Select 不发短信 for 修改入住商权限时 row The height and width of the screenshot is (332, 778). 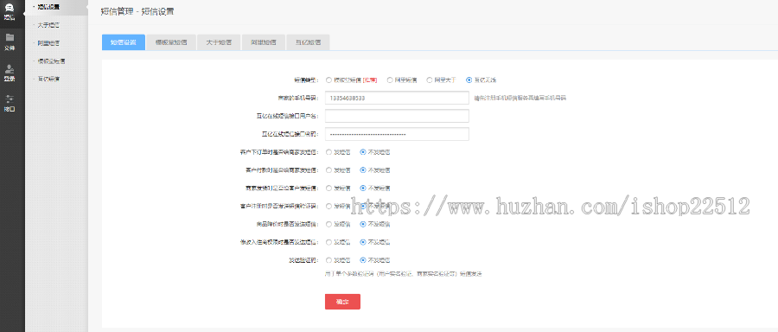click(363, 242)
